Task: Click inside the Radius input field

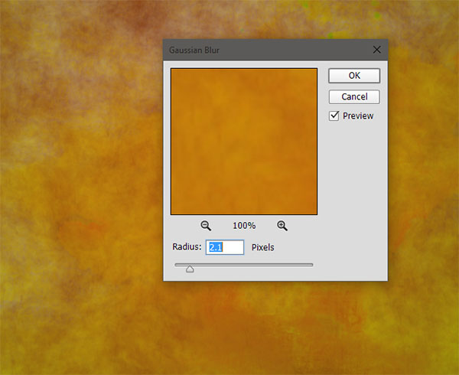Action: pos(224,247)
